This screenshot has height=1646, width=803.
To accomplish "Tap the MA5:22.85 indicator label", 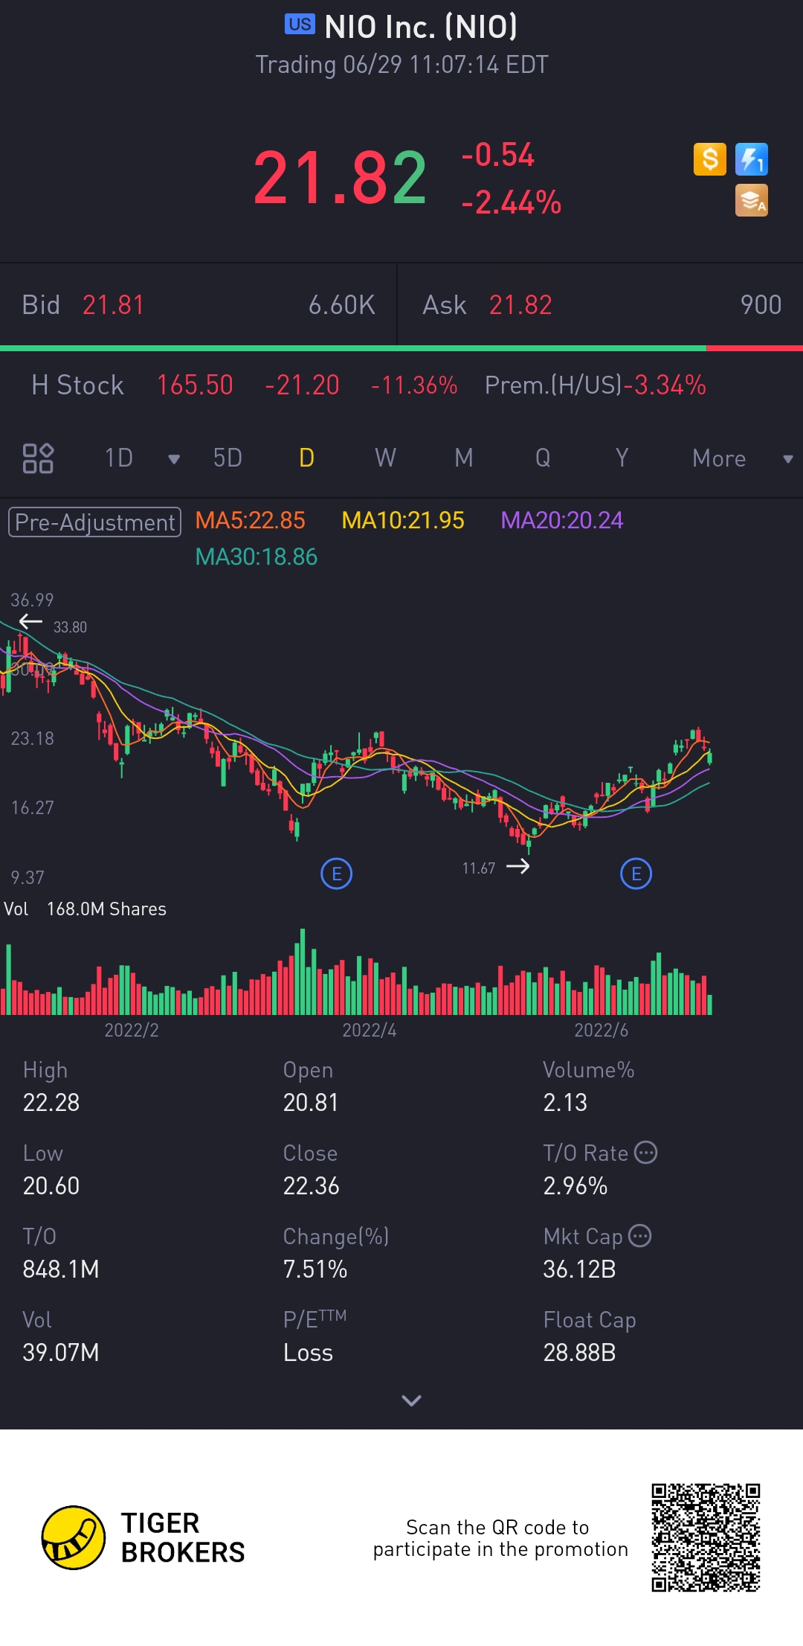I will point(251,520).
